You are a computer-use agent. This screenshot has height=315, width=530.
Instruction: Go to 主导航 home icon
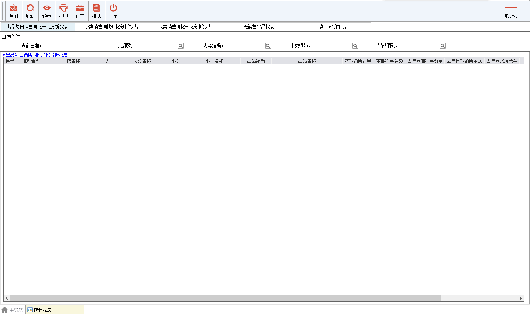4,310
